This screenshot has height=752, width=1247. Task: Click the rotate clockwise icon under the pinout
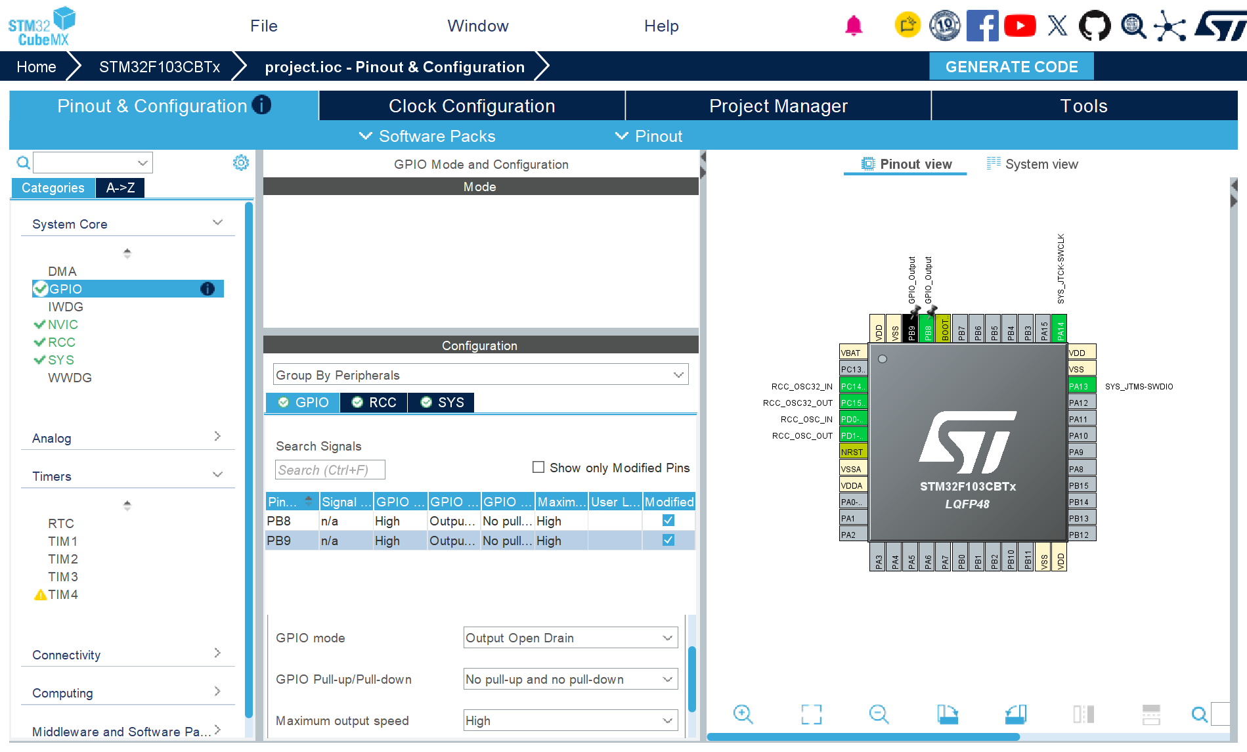[948, 714]
